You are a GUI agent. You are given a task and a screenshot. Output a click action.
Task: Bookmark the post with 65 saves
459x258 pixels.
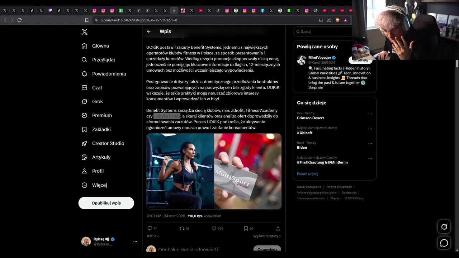[x=246, y=228]
